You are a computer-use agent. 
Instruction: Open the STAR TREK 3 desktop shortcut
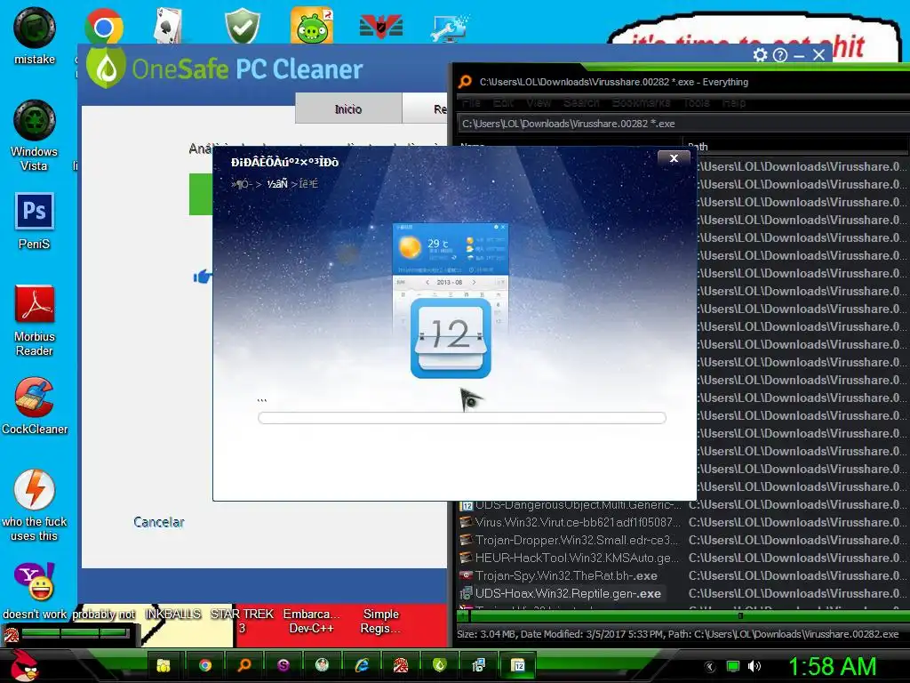pyautogui.click(x=242, y=621)
